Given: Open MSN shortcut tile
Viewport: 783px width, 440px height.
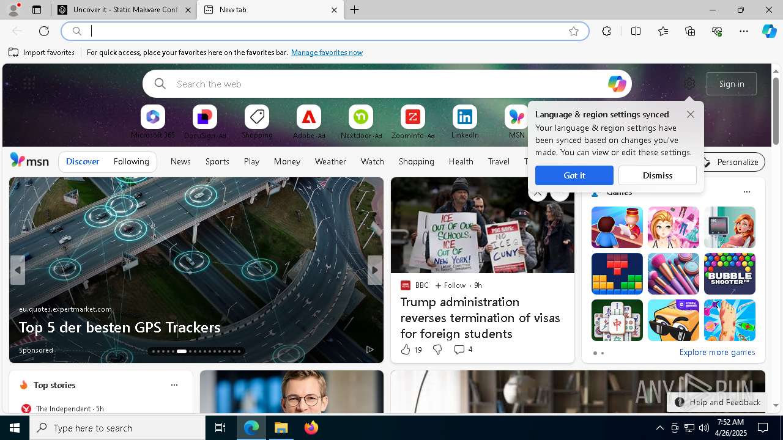Looking at the screenshot, I should click(x=517, y=122).
